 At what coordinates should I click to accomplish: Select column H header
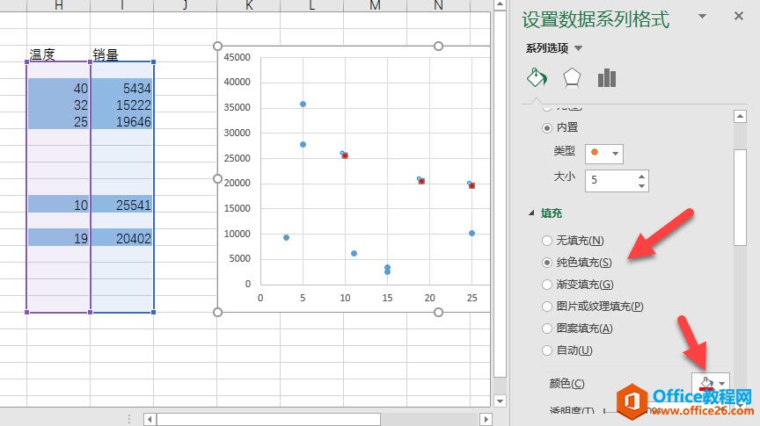tap(59, 5)
